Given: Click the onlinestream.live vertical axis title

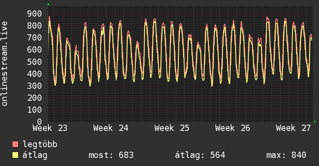Looking at the screenshot, I should coord(4,64).
